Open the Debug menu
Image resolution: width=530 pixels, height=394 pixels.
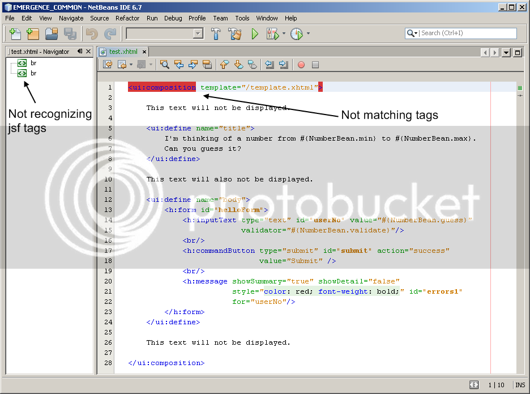point(173,18)
